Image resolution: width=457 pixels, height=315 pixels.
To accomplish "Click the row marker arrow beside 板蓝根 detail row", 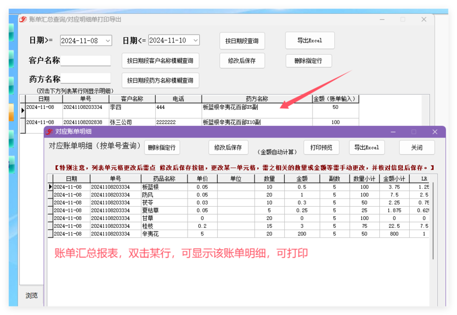I will point(50,187).
